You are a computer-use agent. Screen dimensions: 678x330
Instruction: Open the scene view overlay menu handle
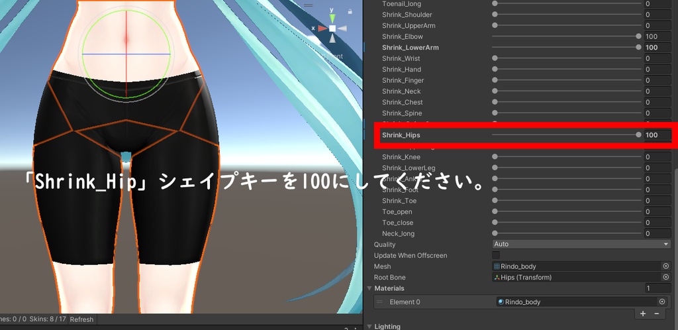point(309,5)
